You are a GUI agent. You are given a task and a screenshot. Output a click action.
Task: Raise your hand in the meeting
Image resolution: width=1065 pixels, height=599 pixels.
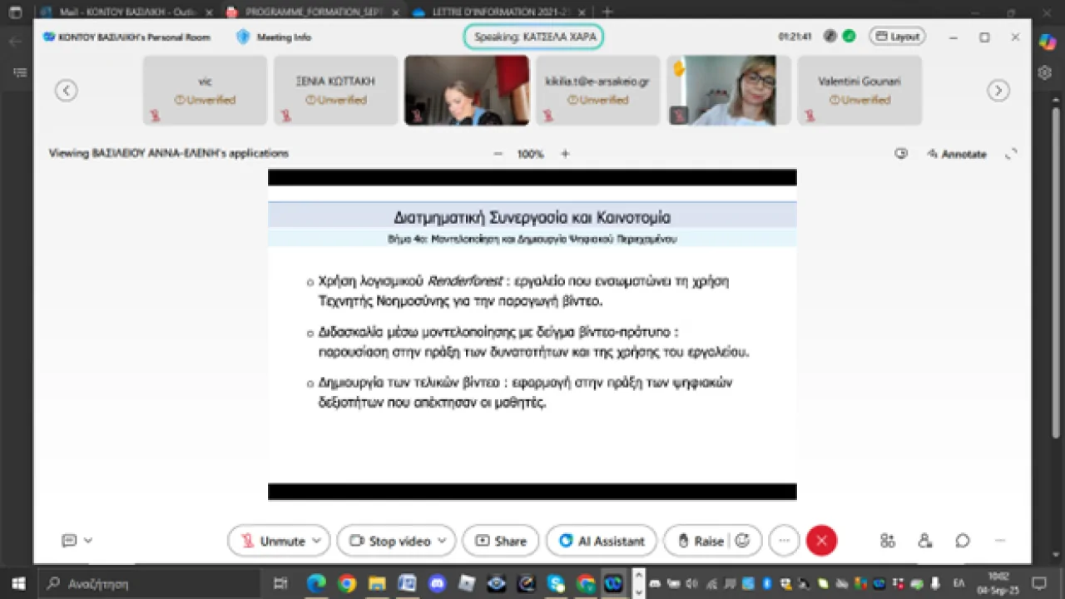(x=700, y=541)
